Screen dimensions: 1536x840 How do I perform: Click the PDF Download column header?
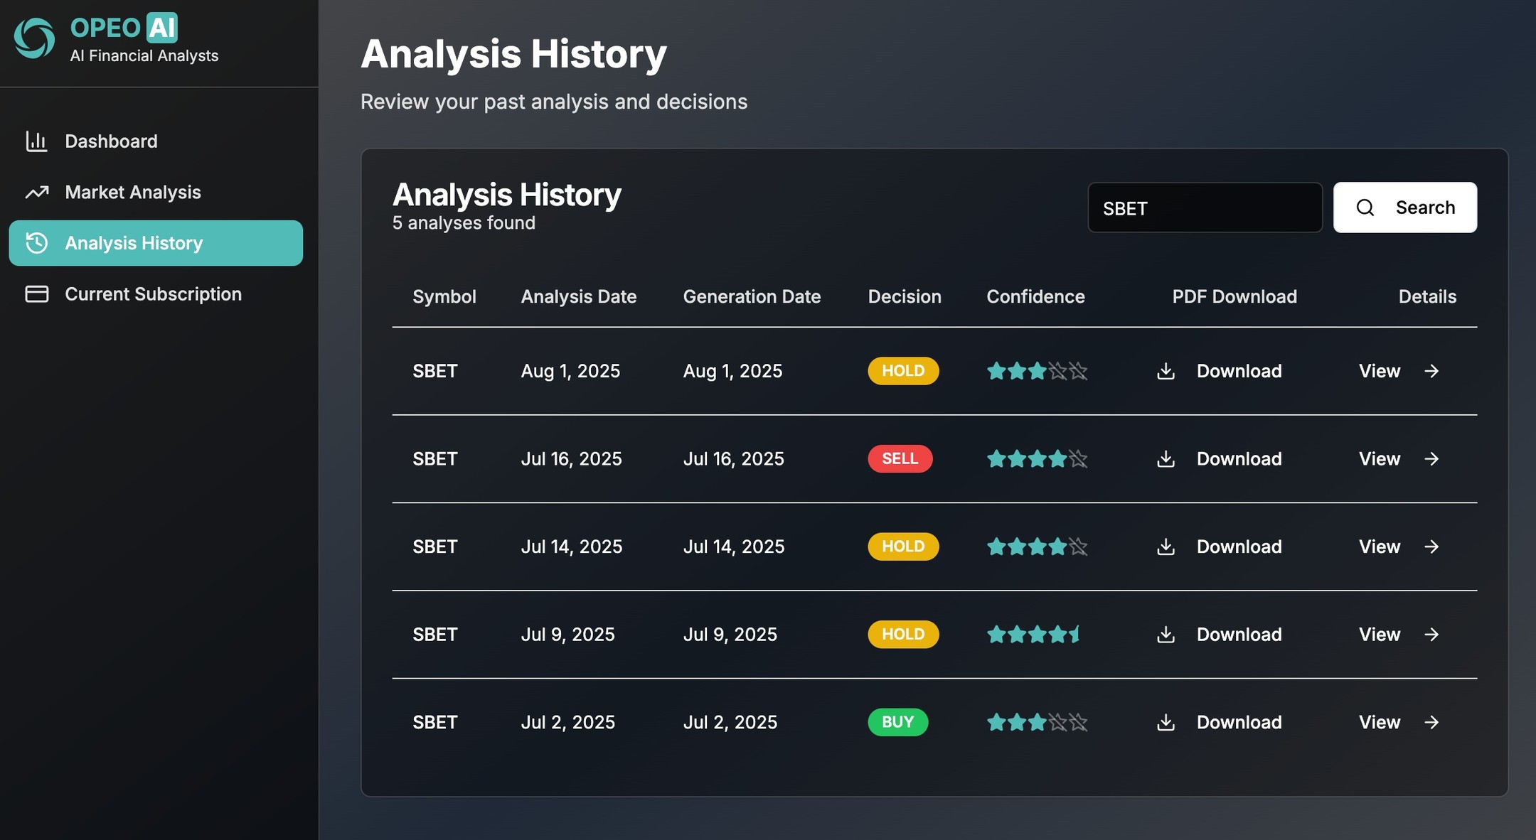[1234, 296]
